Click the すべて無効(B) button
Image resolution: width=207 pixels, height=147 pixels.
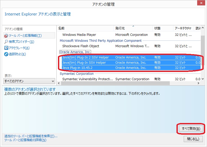coord(191,129)
